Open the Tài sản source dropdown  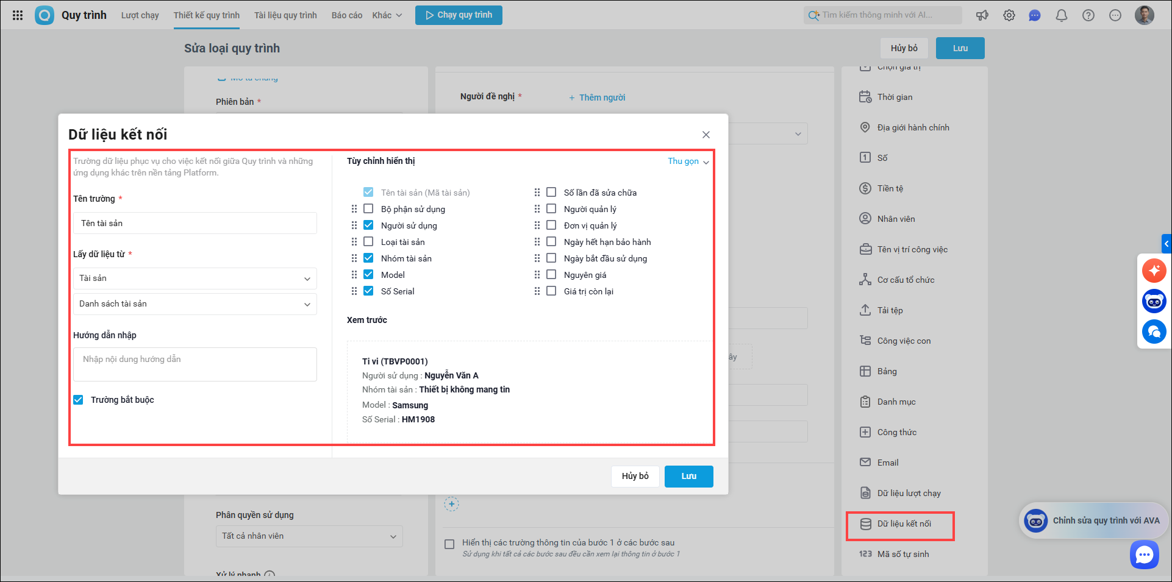(195, 279)
